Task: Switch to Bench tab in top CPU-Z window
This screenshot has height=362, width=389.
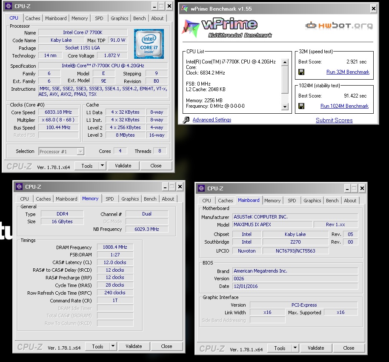Action: [140, 18]
